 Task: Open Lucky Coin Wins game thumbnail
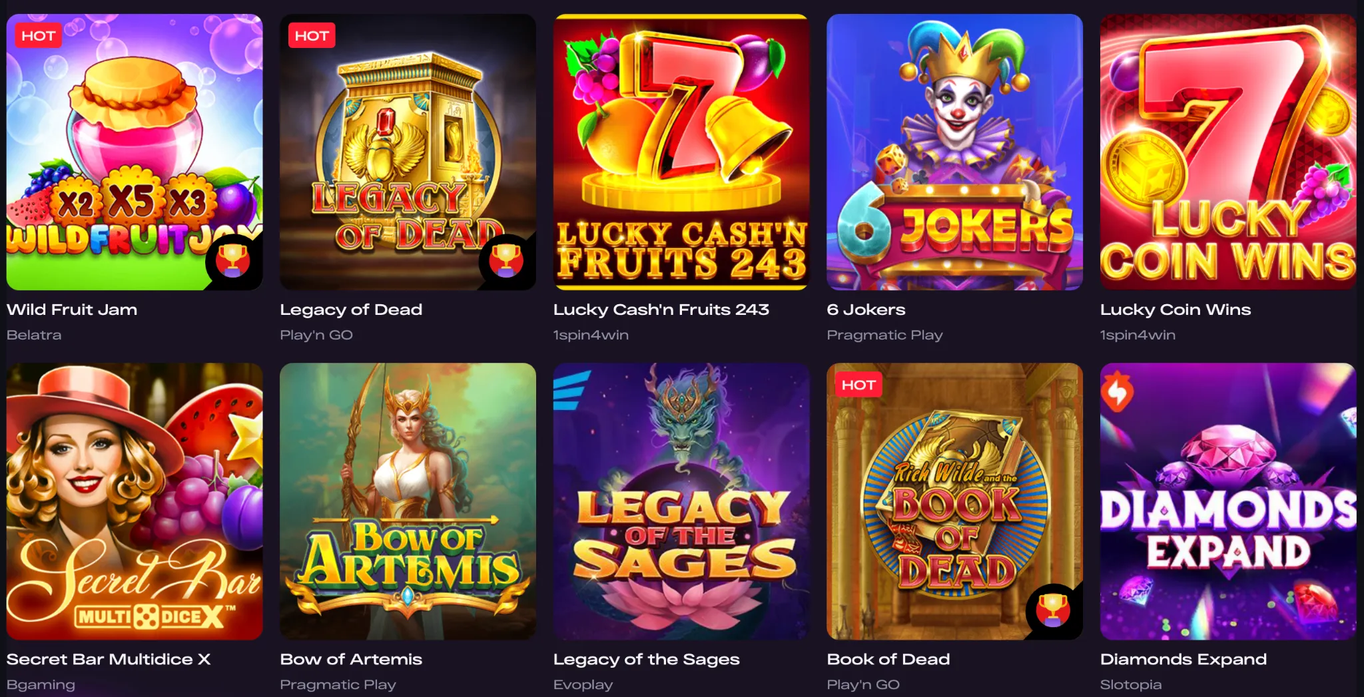tap(1228, 152)
